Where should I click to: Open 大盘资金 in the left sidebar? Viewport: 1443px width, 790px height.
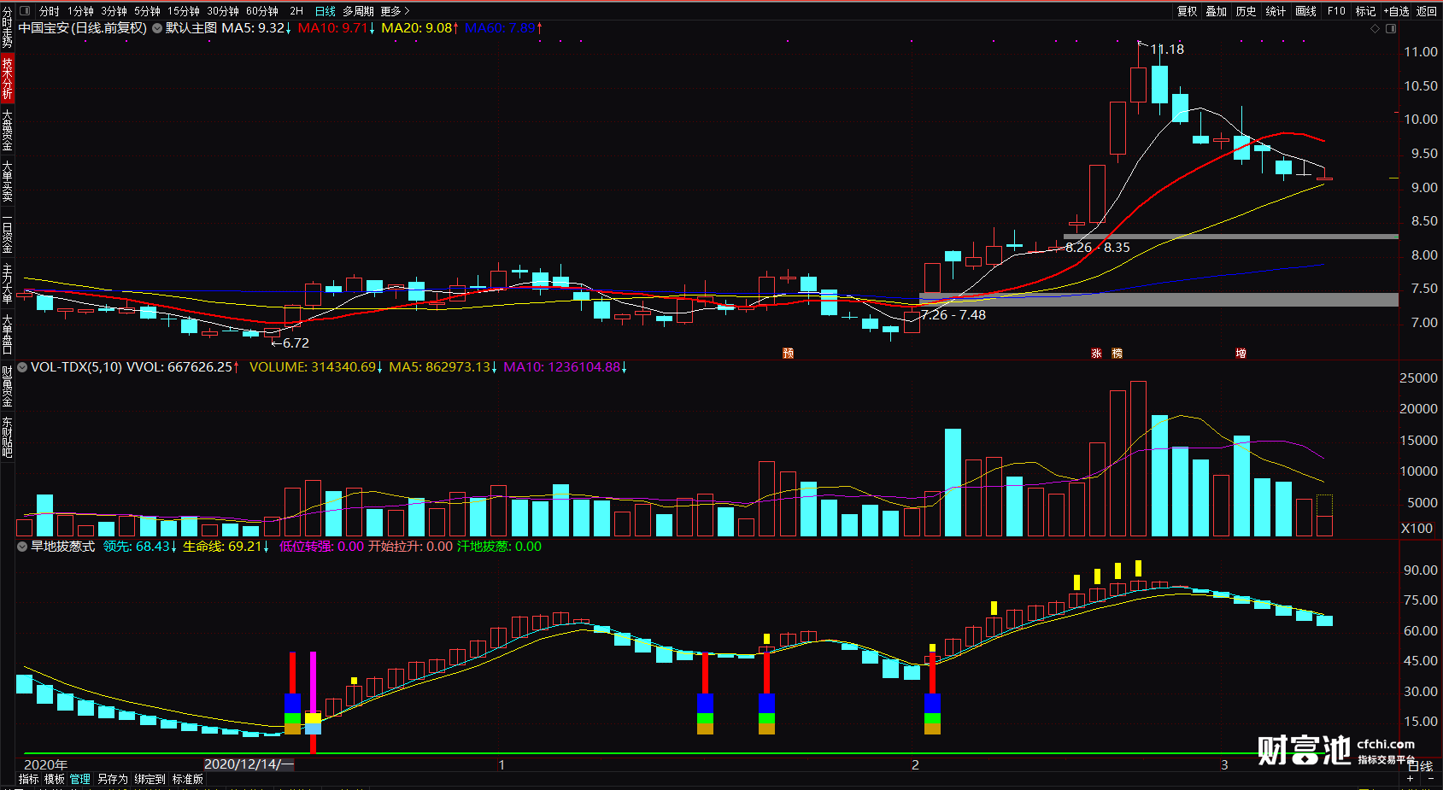[x=7, y=130]
